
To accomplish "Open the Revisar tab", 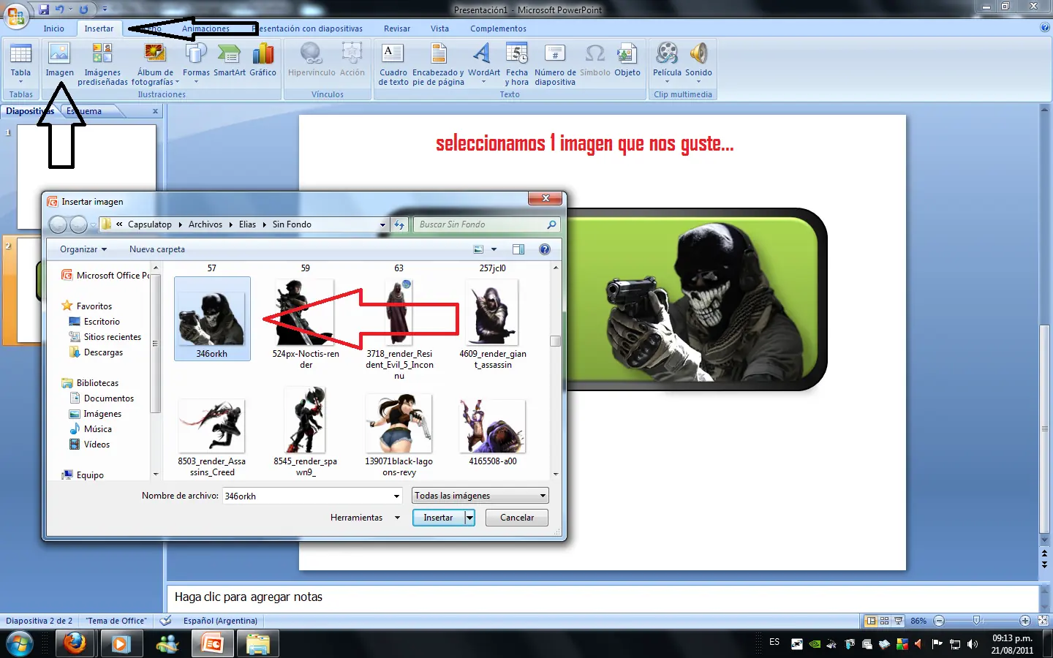I will (397, 29).
